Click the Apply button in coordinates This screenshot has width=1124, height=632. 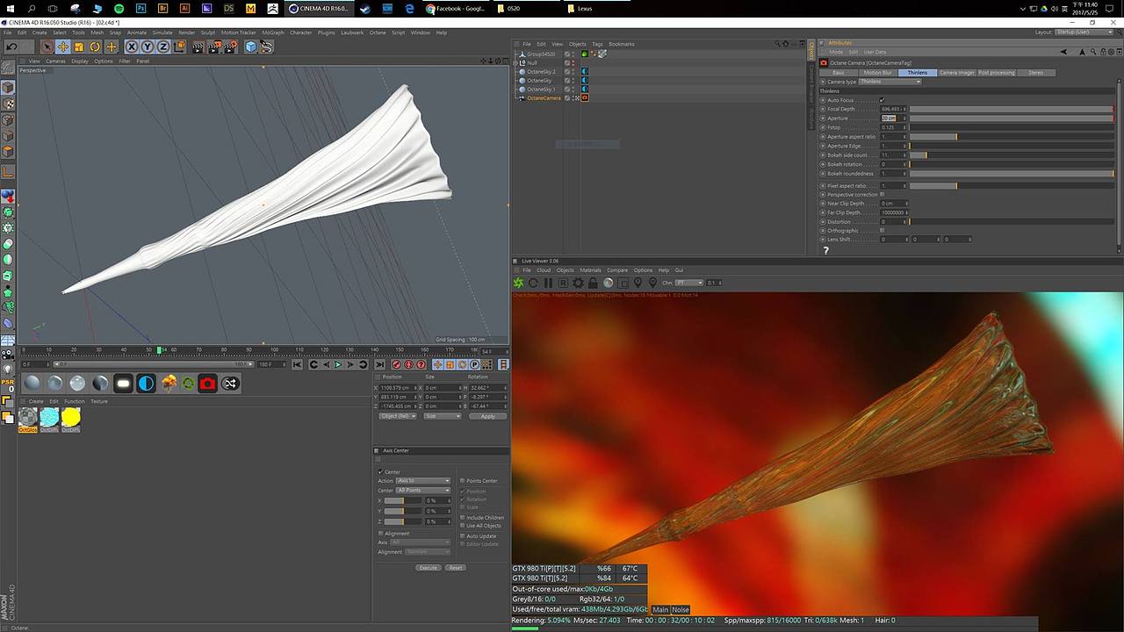[487, 416]
